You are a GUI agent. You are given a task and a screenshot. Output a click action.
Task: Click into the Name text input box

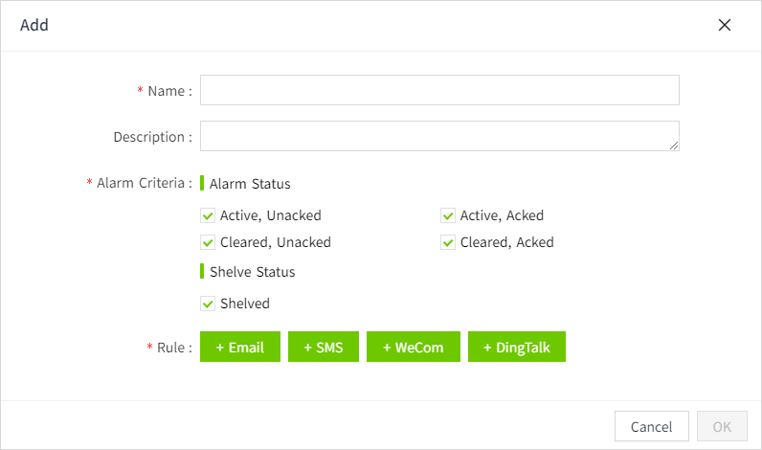pyautogui.click(x=439, y=90)
